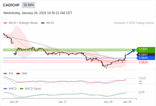Screen dimensions: 156x106
Task: Click the MA 20 + Bollinger Bands legend swatch
Action: (x=5, y=23)
